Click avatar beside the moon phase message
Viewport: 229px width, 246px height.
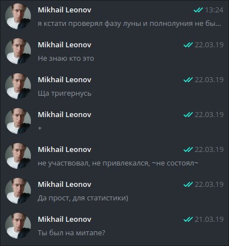coord(18,16)
